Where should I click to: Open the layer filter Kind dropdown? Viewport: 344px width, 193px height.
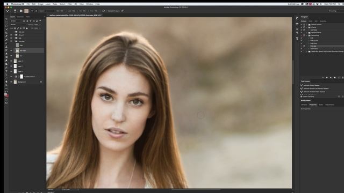click(16, 21)
